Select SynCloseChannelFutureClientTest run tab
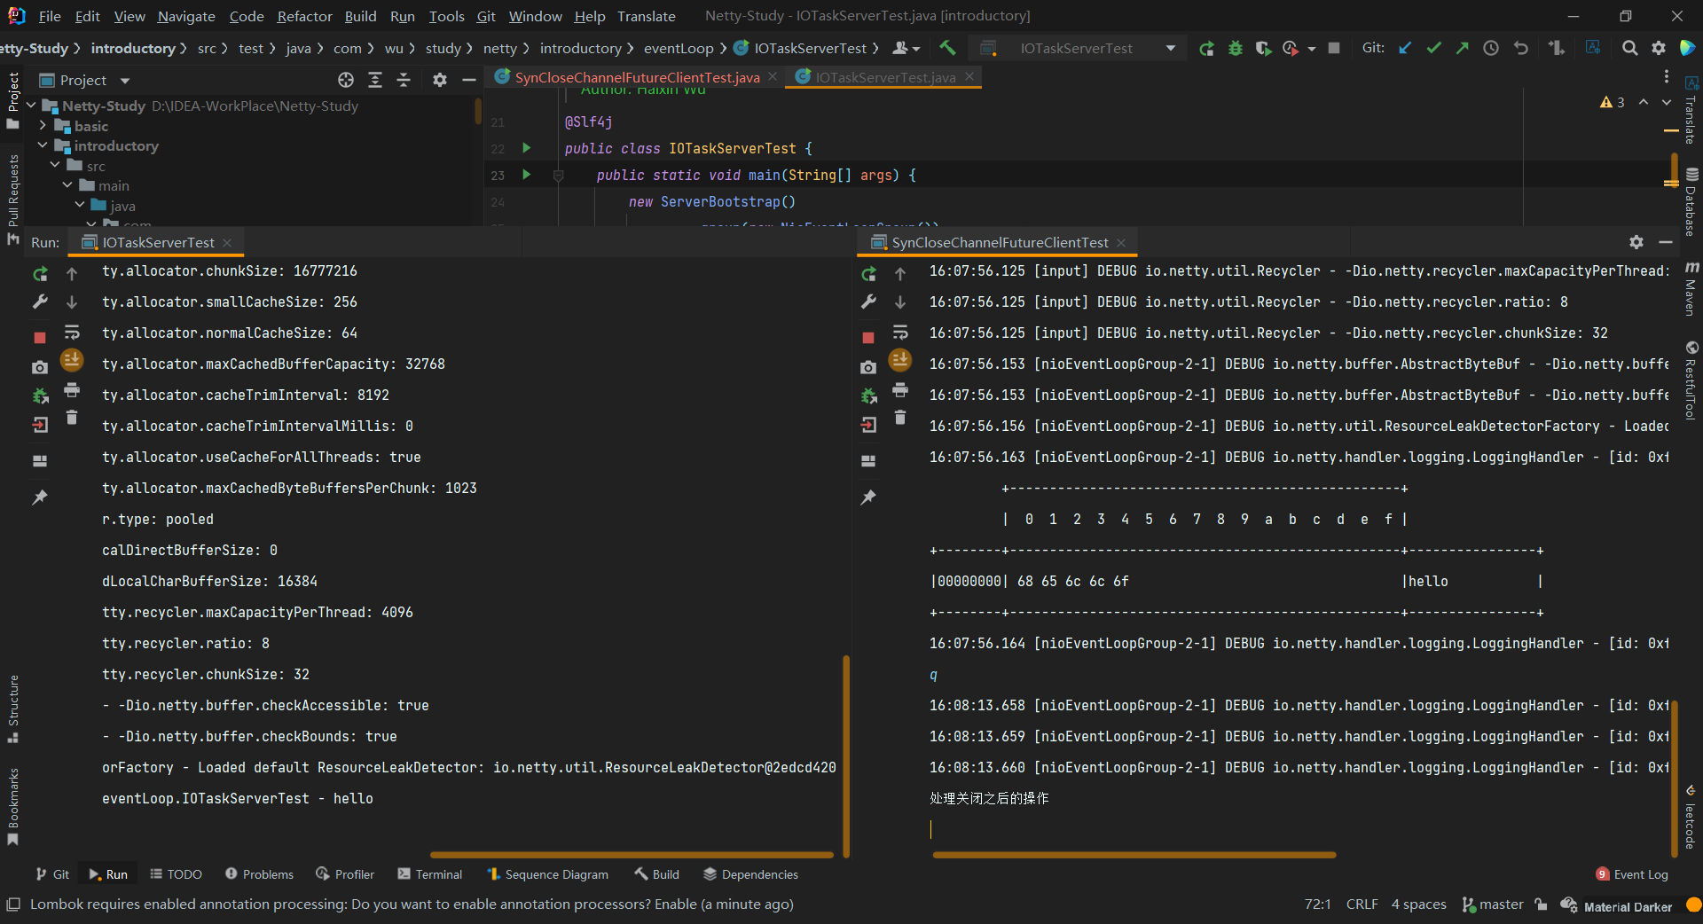 999,242
